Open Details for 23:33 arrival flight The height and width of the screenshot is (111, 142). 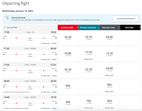click(54, 92)
